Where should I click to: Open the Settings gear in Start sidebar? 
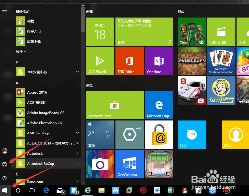click(x=5, y=164)
